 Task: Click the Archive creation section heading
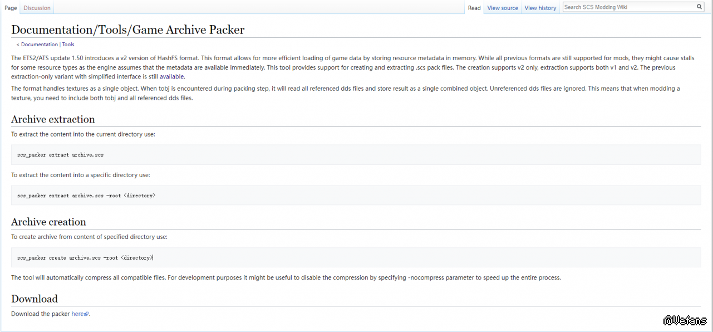48,222
